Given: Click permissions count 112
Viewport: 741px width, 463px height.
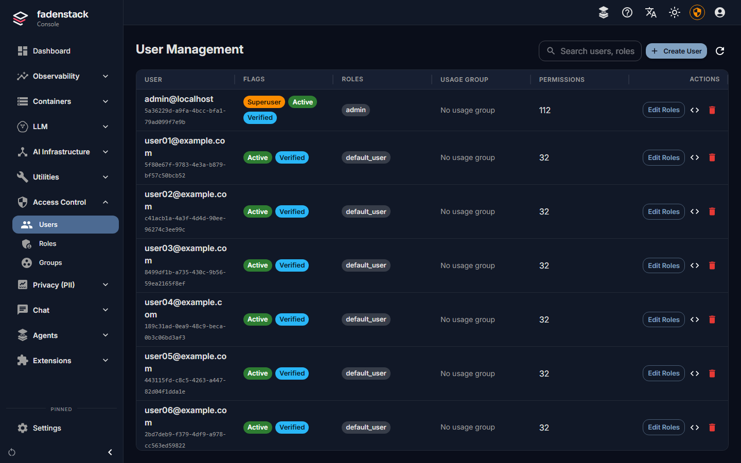Looking at the screenshot, I should click(x=544, y=110).
